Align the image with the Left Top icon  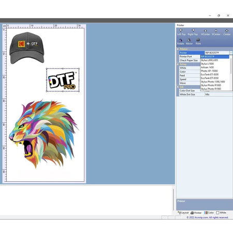coord(181,32)
